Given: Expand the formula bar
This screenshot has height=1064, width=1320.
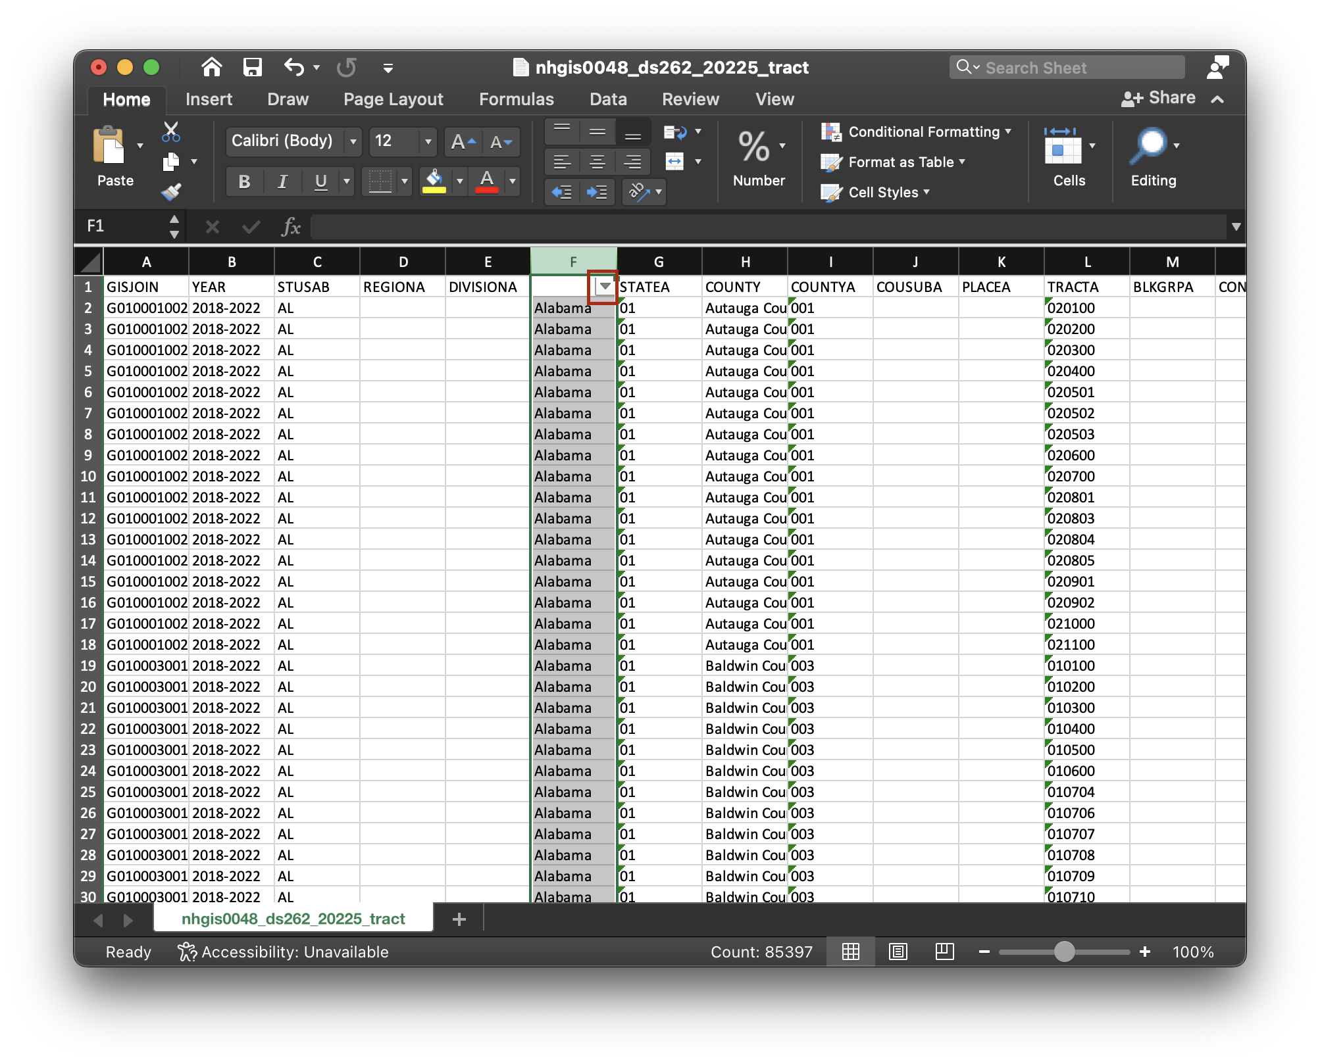Looking at the screenshot, I should (1236, 227).
